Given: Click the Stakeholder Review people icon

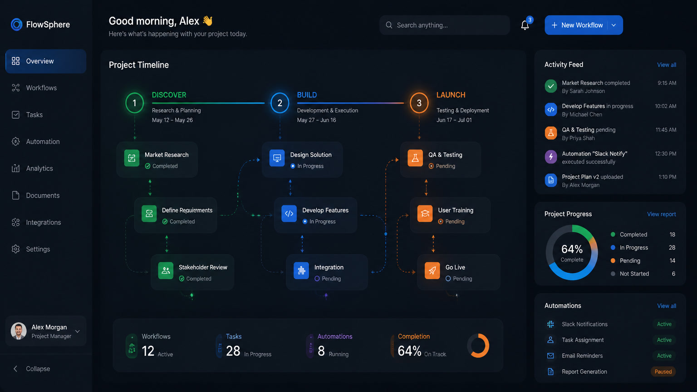Looking at the screenshot, I should (x=166, y=271).
